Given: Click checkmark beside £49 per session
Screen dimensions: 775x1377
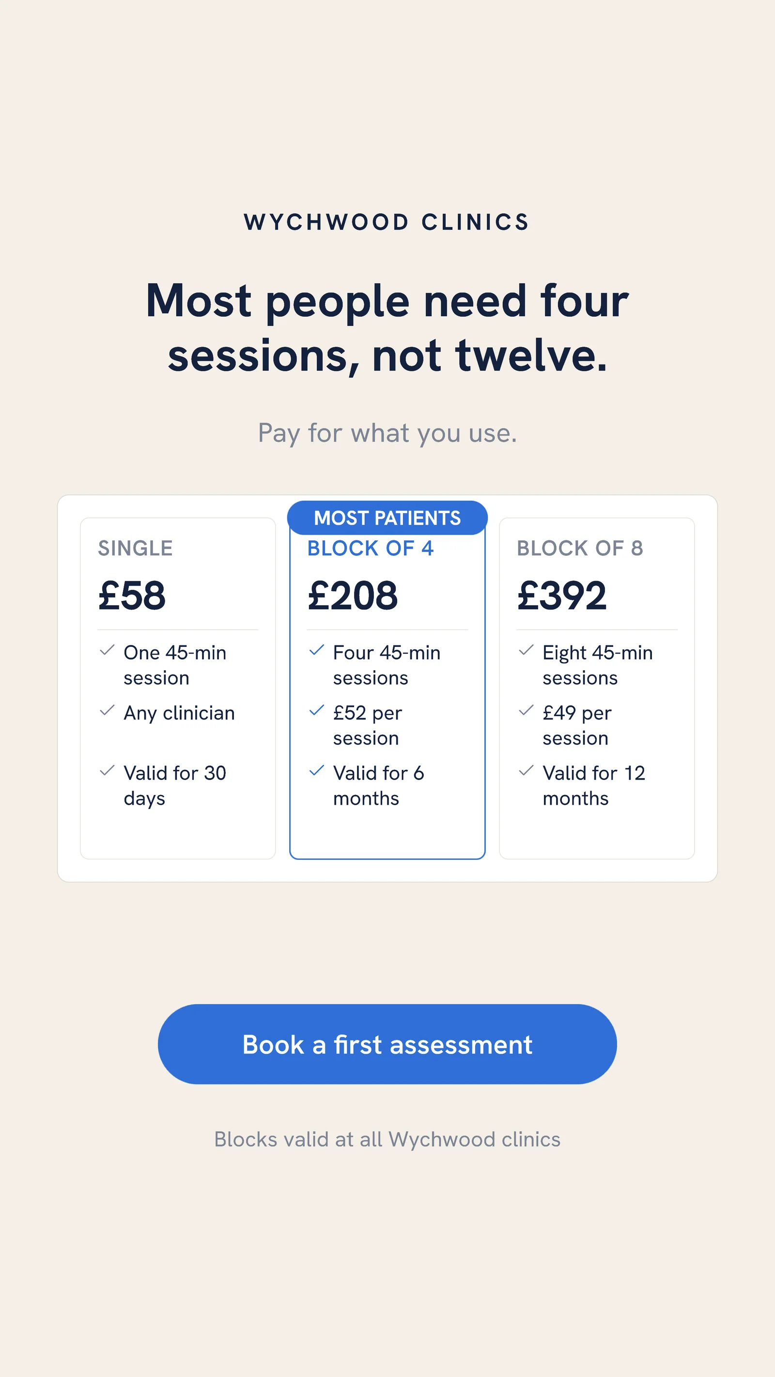Looking at the screenshot, I should (x=527, y=710).
